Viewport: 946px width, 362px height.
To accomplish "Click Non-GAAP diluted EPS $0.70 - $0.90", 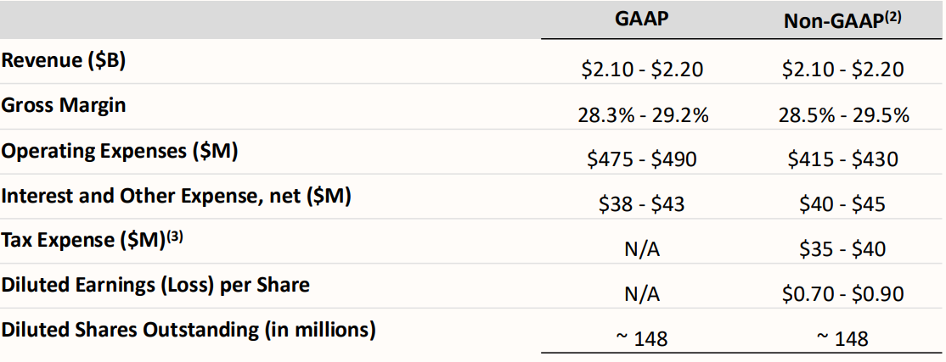I will pos(843,294).
